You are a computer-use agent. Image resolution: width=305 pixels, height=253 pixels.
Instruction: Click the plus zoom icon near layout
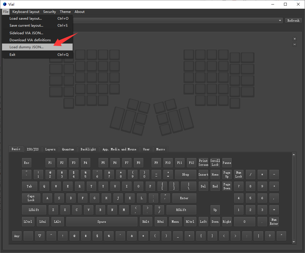pos(295,39)
